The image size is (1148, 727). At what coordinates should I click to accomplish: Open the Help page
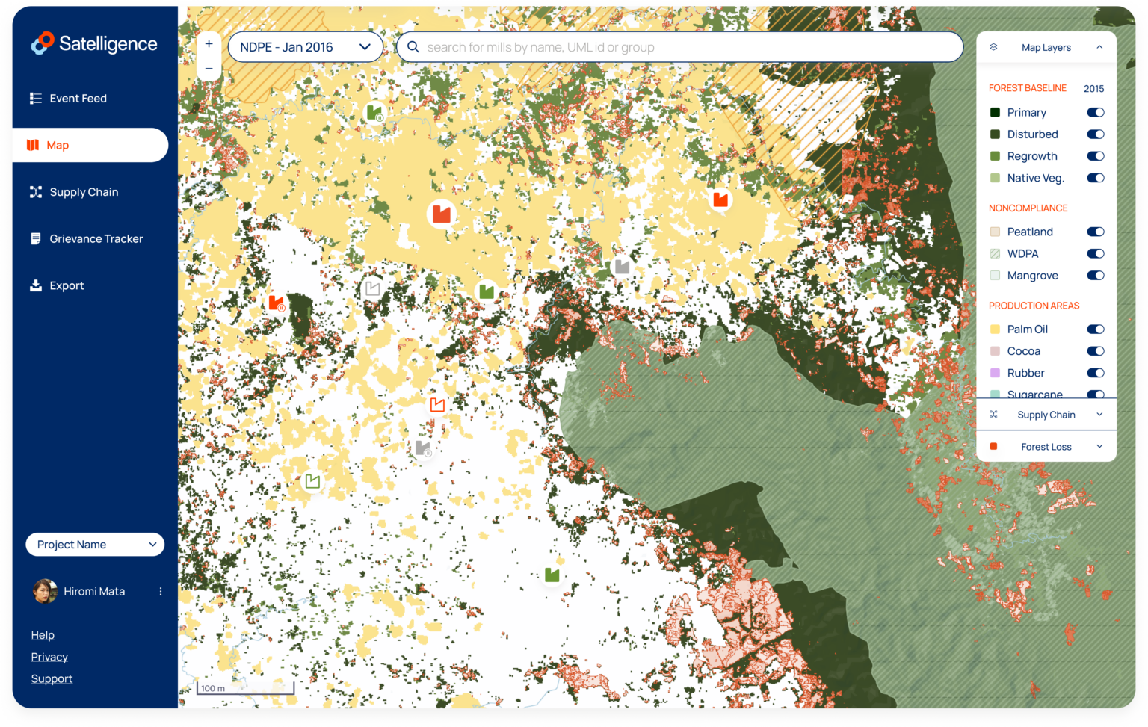[43, 634]
